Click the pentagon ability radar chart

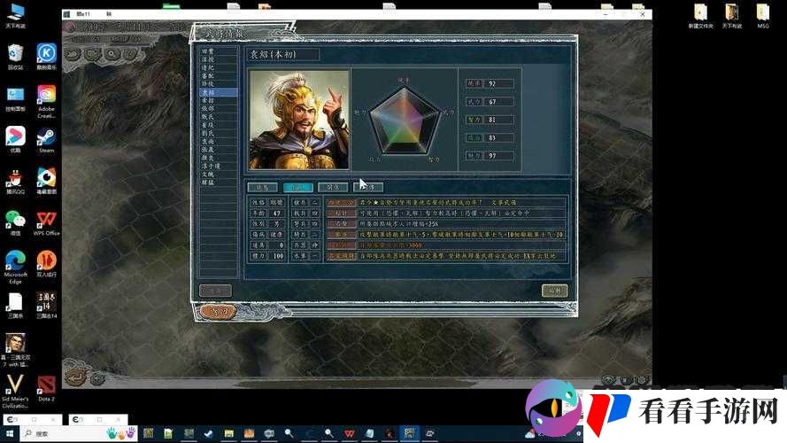click(405, 120)
